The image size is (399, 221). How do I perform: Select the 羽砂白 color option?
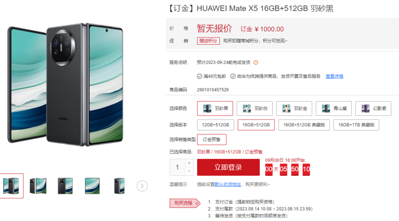coord(255,108)
